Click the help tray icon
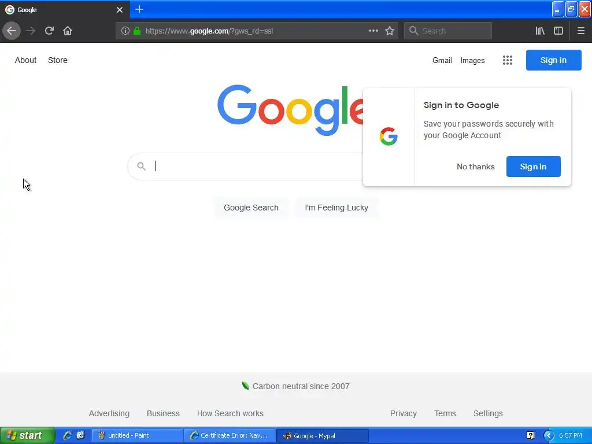 tap(530, 435)
